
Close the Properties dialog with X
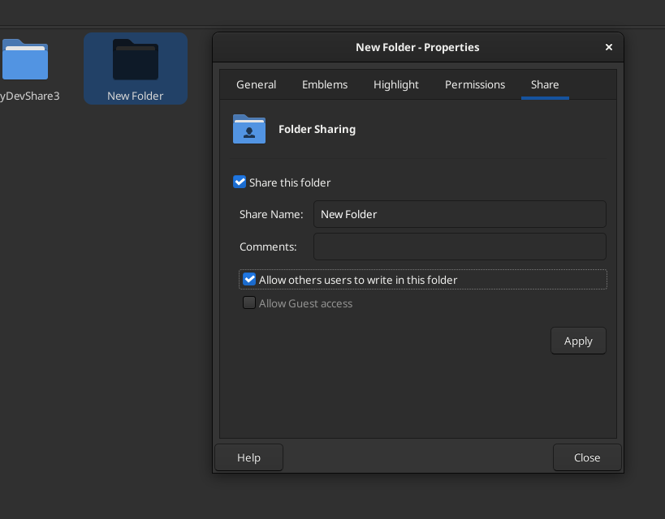(609, 47)
